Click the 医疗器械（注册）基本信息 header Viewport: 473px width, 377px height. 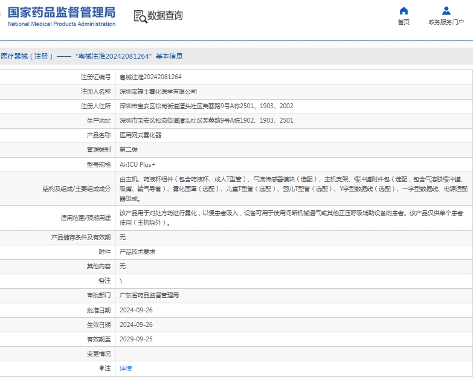click(x=92, y=56)
